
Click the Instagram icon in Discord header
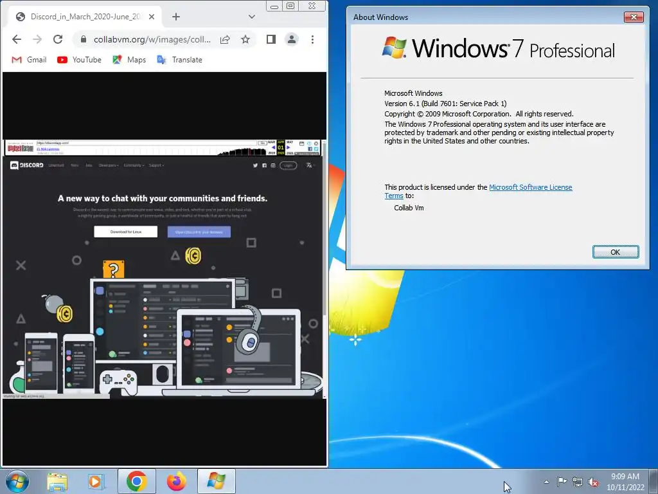272,165
